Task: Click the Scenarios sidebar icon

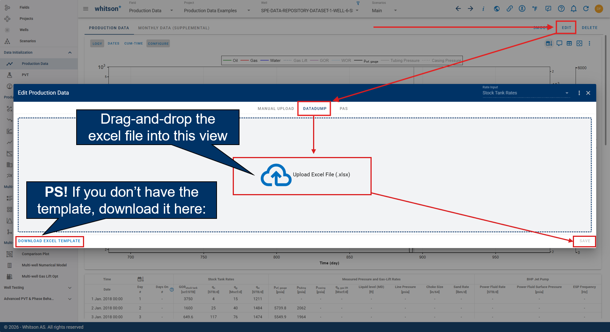Action: (7, 41)
